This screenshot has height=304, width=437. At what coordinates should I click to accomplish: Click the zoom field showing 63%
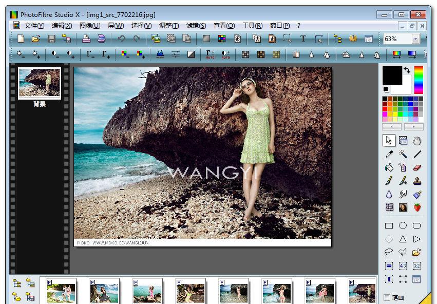pos(397,39)
